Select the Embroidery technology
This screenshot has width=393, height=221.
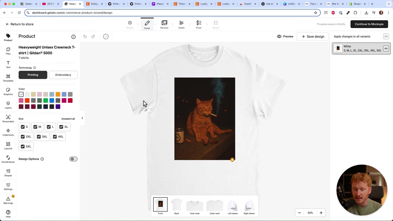click(63, 75)
